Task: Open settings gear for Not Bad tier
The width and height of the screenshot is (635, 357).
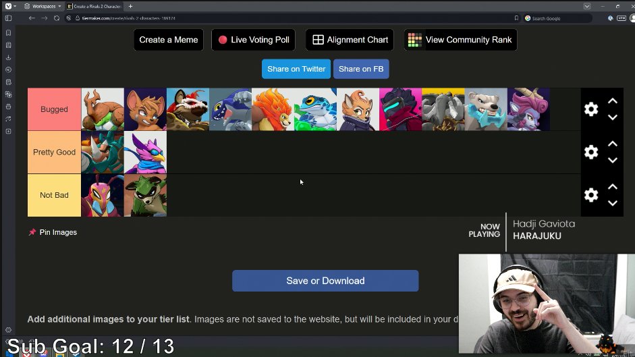Action: (591, 195)
